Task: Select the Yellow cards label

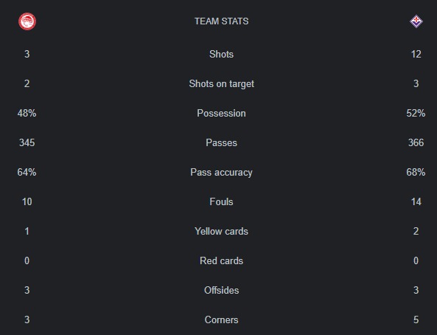Action: click(221, 231)
